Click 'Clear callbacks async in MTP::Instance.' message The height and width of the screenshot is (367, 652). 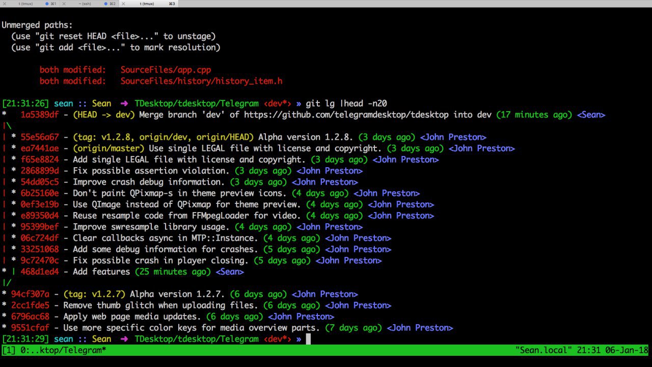coord(166,238)
